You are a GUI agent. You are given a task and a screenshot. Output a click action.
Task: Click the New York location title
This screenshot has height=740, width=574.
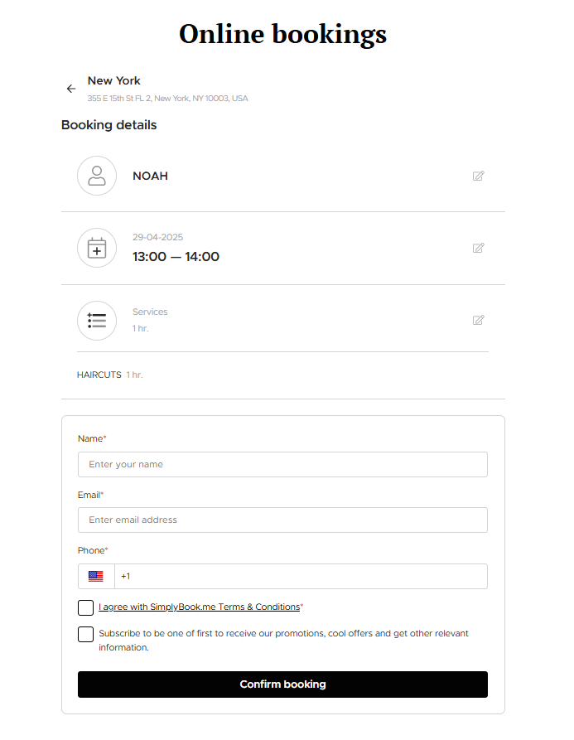[114, 80]
